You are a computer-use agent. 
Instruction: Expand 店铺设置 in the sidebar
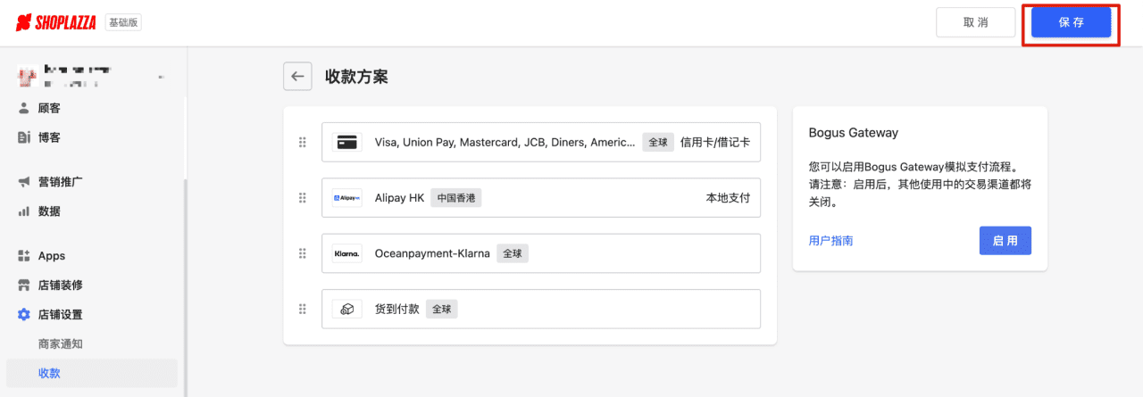[x=61, y=315]
